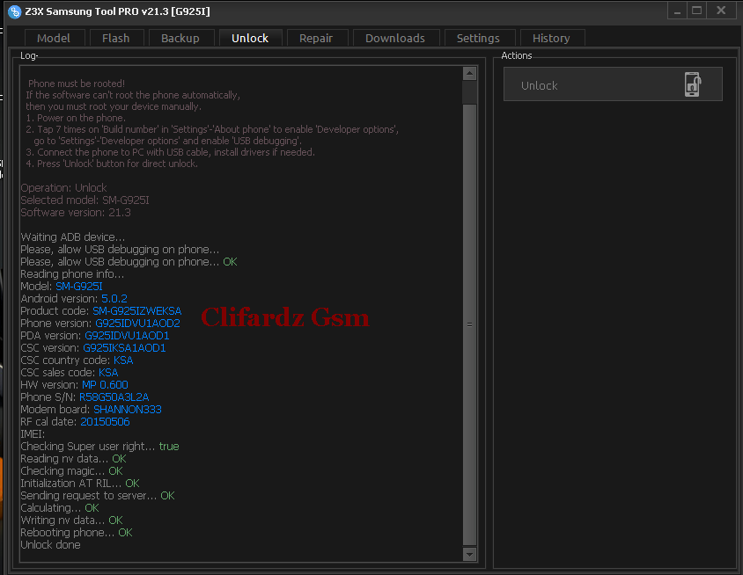Open the Model tab

click(x=54, y=38)
